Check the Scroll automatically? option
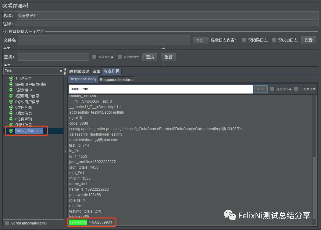Screen dimensions: 321x230 (x=7, y=223)
